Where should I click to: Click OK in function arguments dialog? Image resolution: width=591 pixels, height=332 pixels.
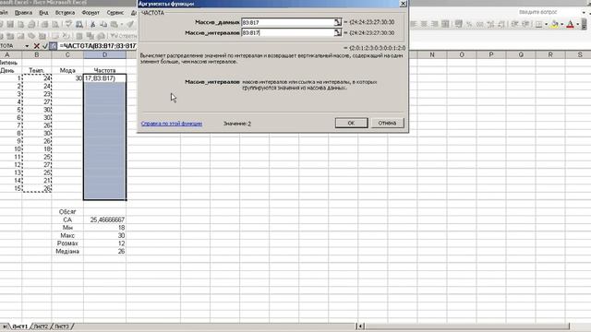tap(351, 123)
